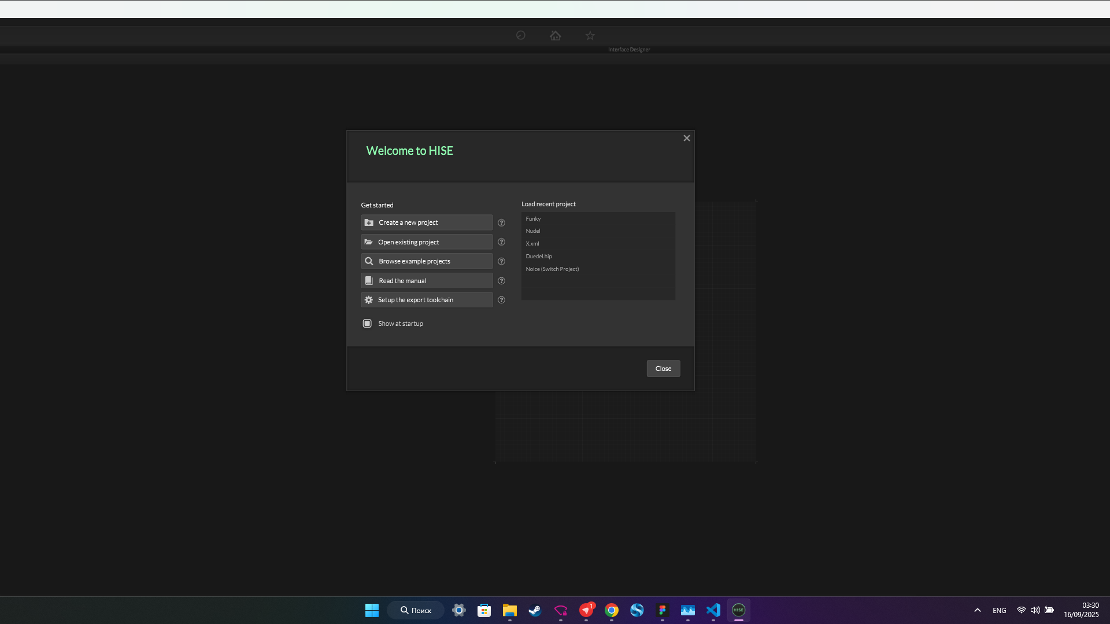This screenshot has height=624, width=1110.
Task: Click the circular gauge icon in toolbar
Action: pos(521,35)
